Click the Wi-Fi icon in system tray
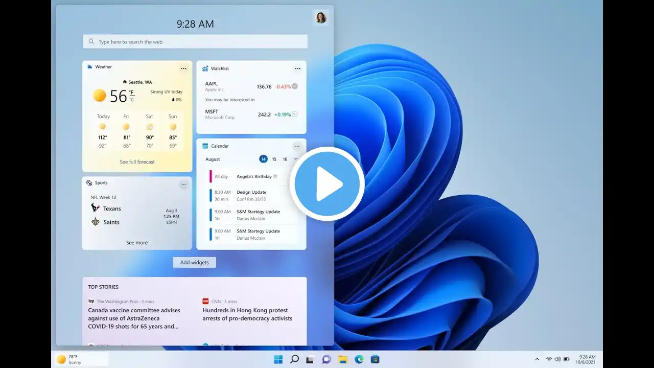This screenshot has height=368, width=654. [x=549, y=359]
